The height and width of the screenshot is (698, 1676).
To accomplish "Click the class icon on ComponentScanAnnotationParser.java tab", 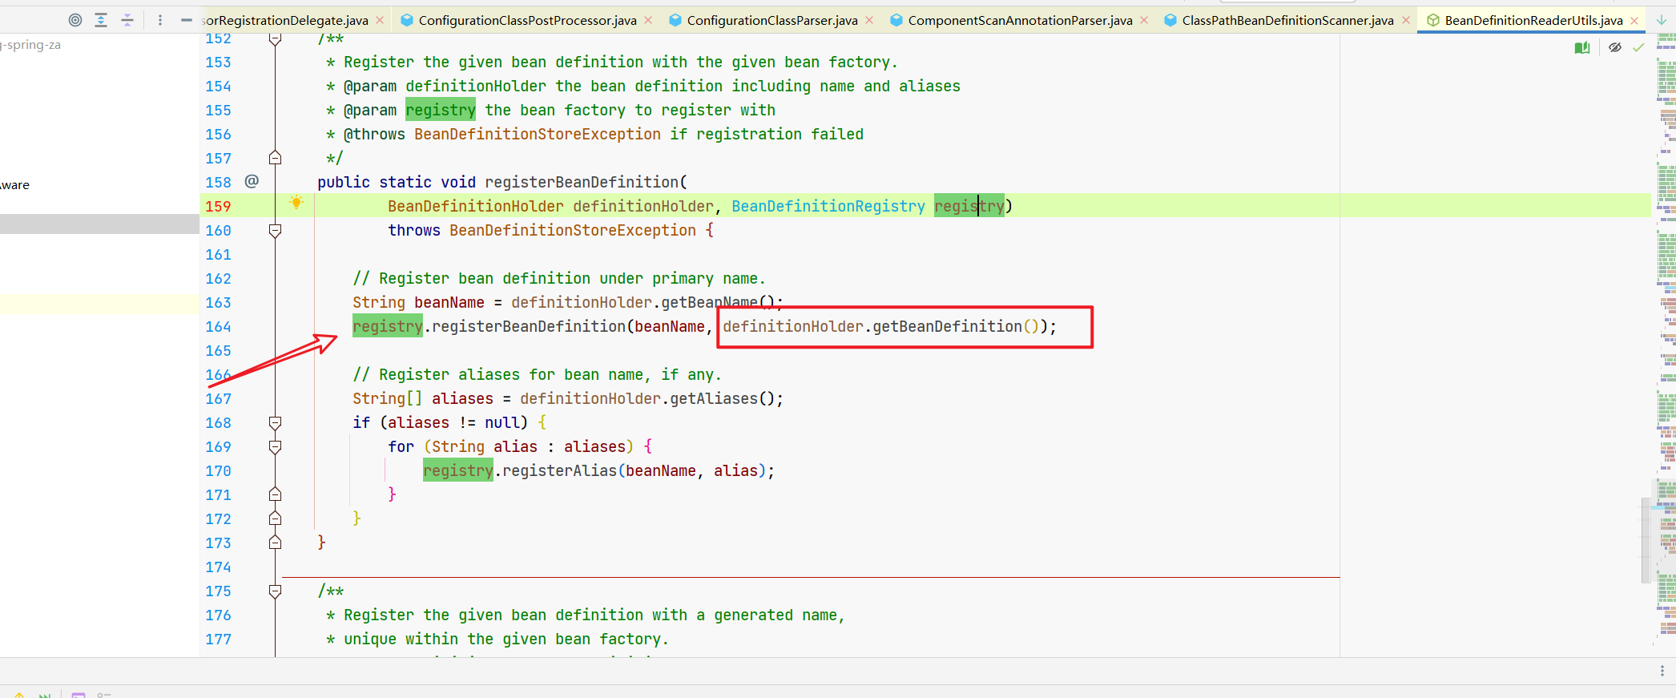I will (896, 20).
